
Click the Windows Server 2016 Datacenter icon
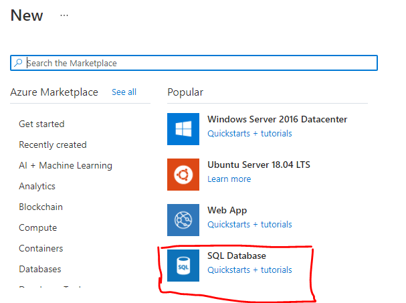pyautogui.click(x=183, y=129)
